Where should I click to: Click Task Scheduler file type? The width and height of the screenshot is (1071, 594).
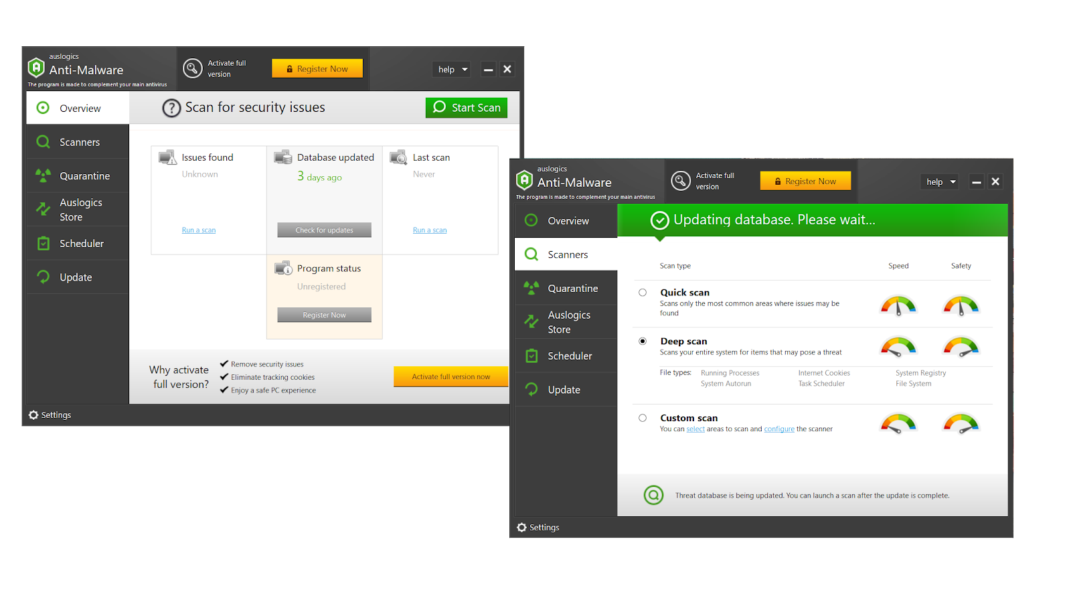[821, 384]
